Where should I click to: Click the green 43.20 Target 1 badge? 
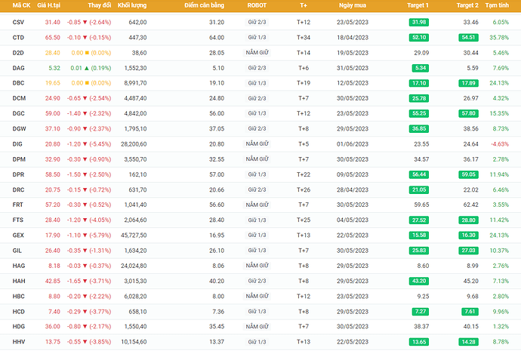(x=418, y=282)
